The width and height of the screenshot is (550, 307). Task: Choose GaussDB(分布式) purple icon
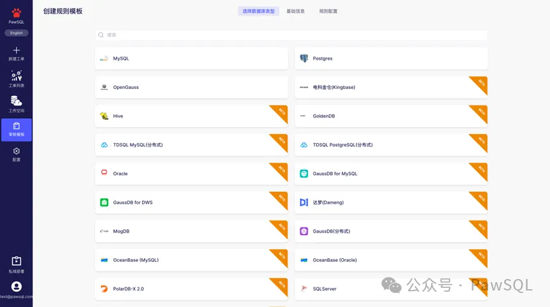tap(304, 231)
